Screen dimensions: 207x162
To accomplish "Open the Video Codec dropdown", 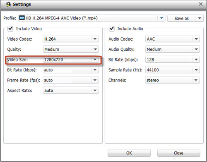I will point(71,39).
